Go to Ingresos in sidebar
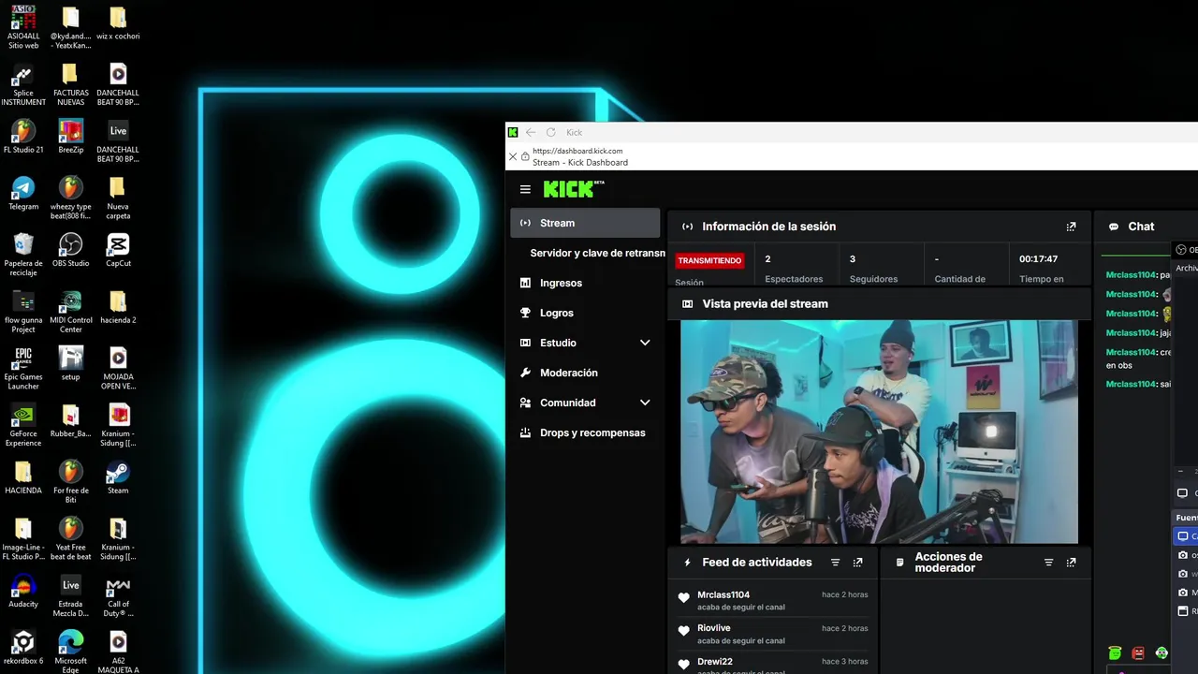Viewport: 1198px width, 674px height. coord(585,283)
